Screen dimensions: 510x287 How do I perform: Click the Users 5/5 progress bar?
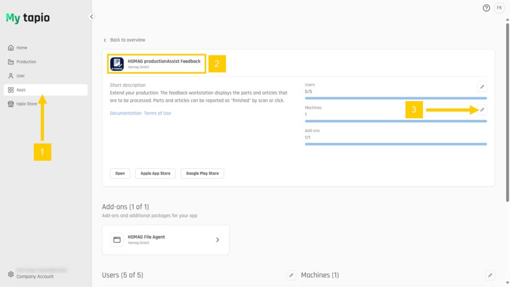pos(396,98)
